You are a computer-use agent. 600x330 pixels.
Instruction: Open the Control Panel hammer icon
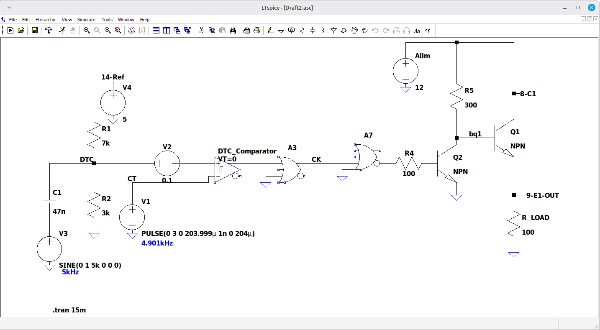pos(49,30)
